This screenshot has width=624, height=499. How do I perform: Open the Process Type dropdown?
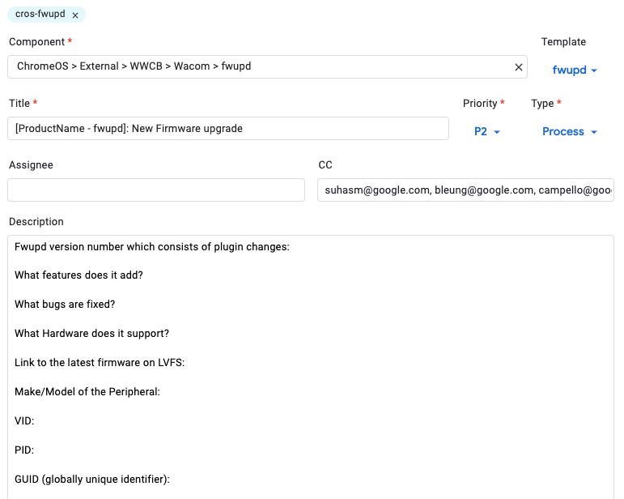pyautogui.click(x=570, y=132)
